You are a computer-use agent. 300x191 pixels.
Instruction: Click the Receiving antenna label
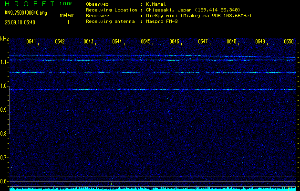[x=110, y=21]
